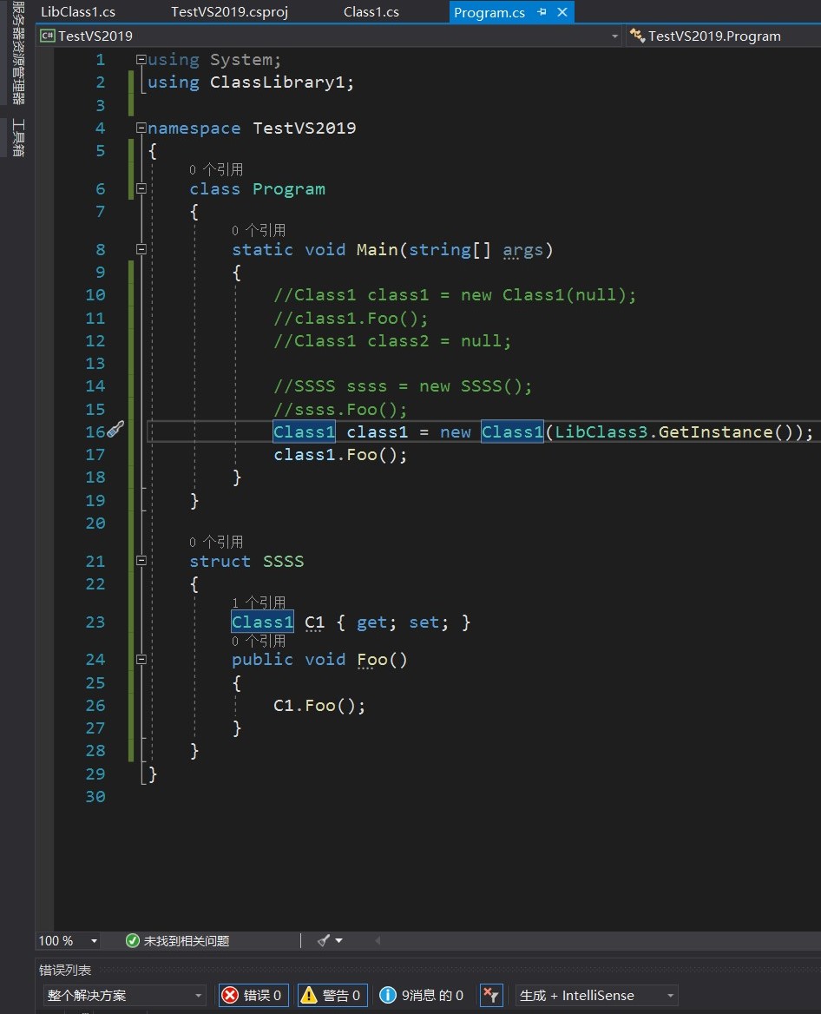Click the '1 个引用' CodeLens link above C1
The image size is (821, 1014).
coord(258,602)
